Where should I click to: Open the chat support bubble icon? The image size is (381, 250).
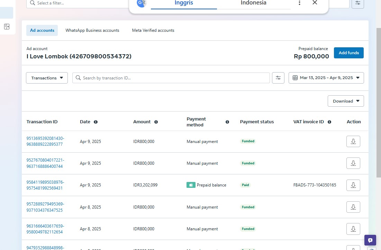370,240
